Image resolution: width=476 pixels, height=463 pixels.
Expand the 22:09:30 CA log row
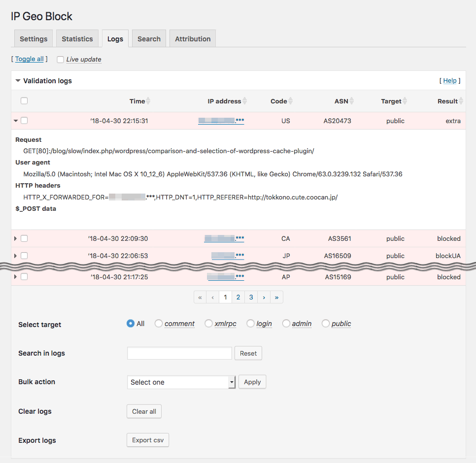coord(15,238)
